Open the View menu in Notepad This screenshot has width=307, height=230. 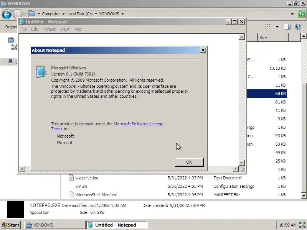[x=64, y=29]
